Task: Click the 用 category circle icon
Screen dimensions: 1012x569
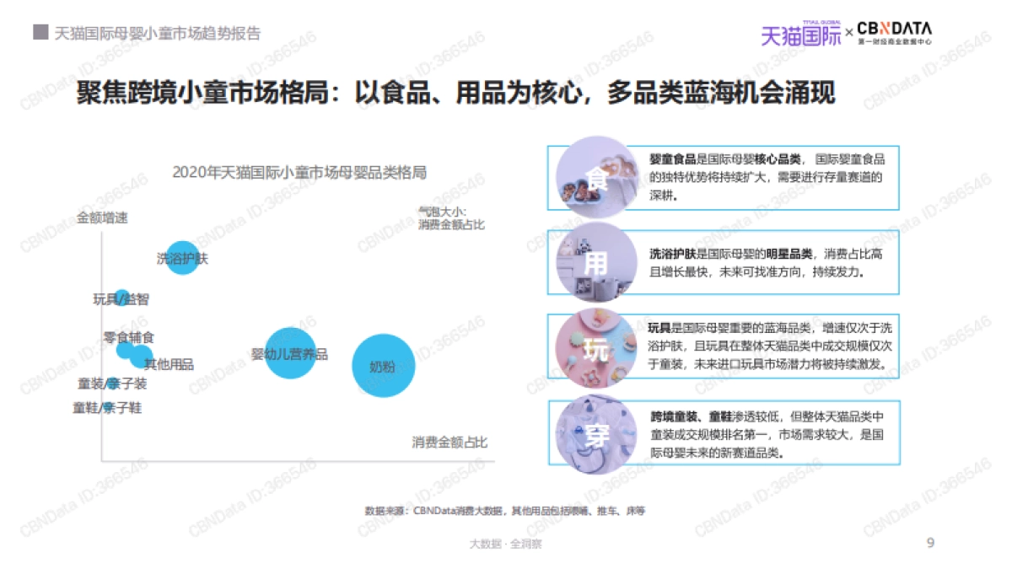Action: 594,263
